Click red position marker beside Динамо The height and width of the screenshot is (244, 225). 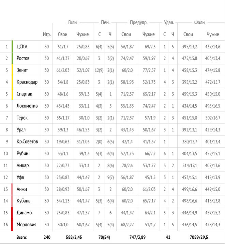coord(12,213)
